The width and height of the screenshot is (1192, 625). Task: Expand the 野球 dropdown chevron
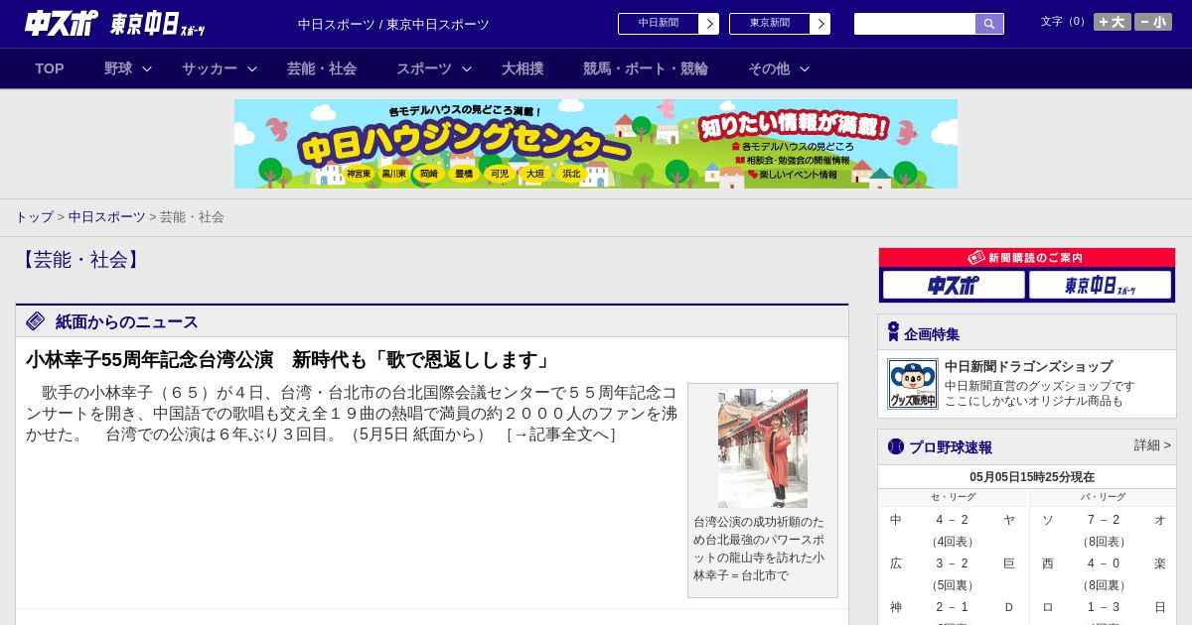click(x=147, y=68)
